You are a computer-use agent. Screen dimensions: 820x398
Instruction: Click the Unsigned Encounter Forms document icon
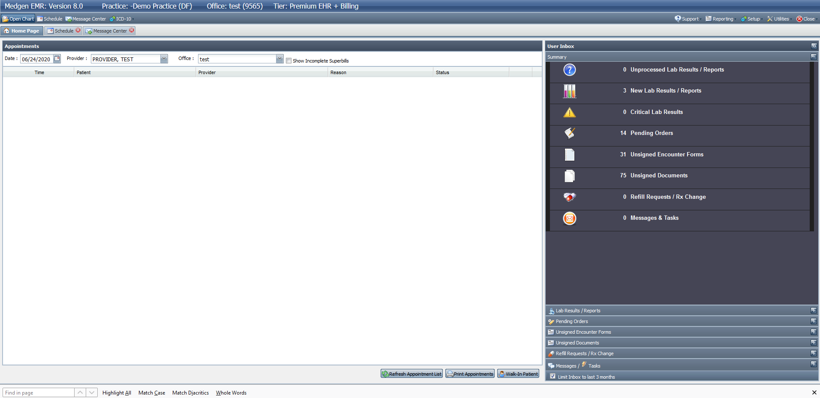(x=569, y=155)
